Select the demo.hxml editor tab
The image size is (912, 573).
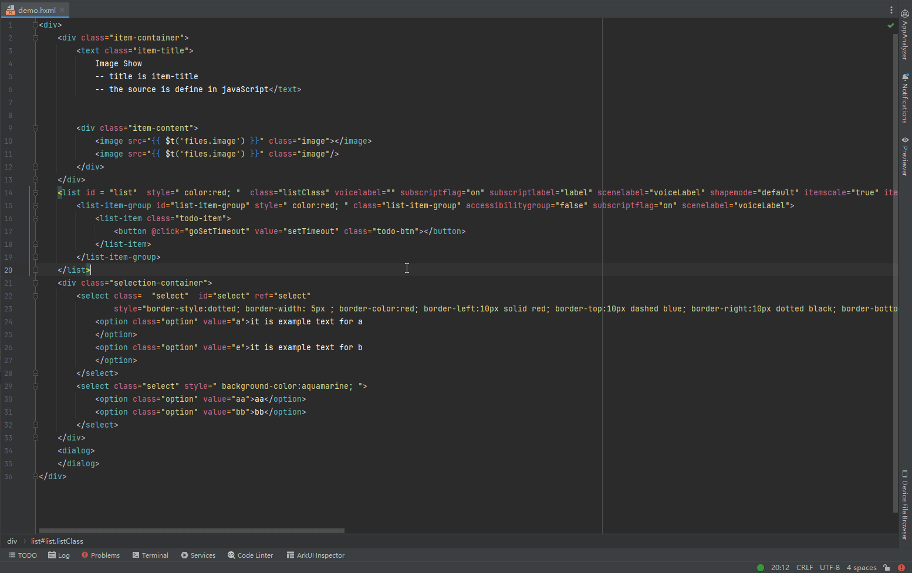point(35,10)
